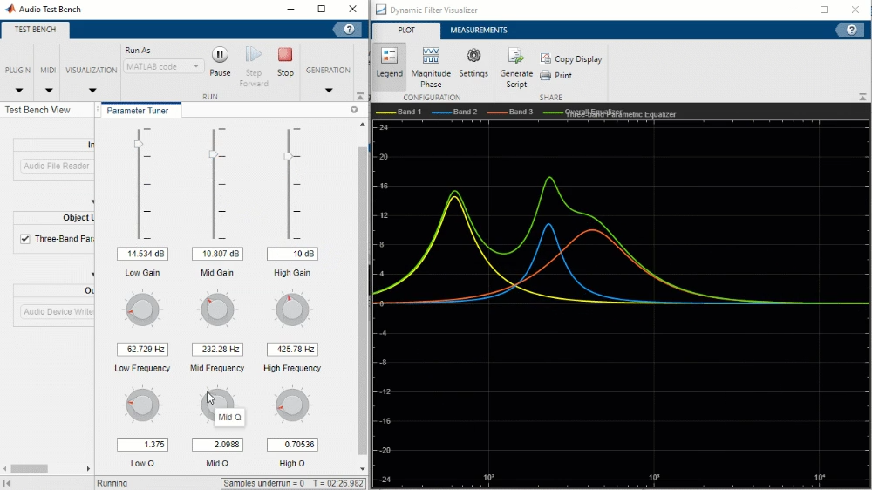Select the Test Bench View tab
This screenshot has height=490, width=872.
coord(37,110)
